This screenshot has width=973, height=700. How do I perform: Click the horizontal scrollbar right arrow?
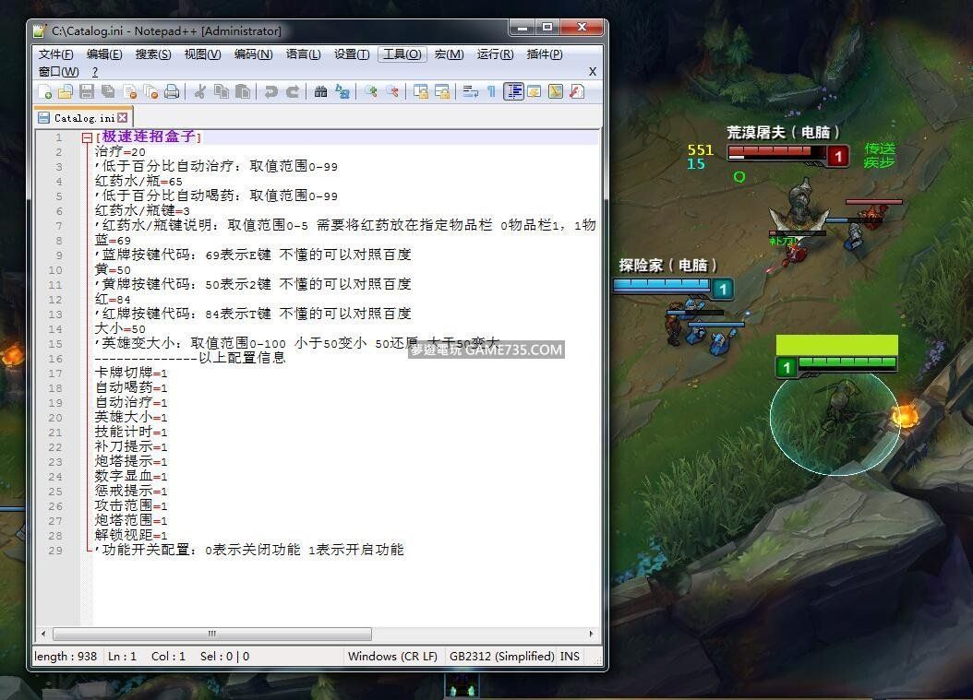[591, 634]
